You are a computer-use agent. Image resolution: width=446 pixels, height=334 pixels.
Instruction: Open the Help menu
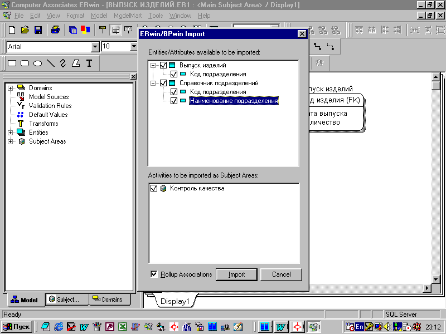(204, 16)
